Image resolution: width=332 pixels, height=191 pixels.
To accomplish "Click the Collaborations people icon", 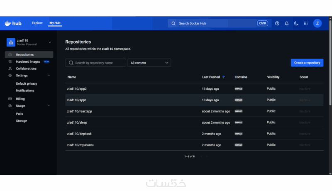I will (10, 69).
